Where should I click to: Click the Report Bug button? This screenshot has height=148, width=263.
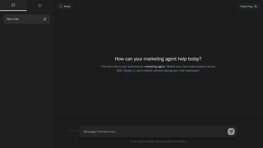click(x=248, y=6)
